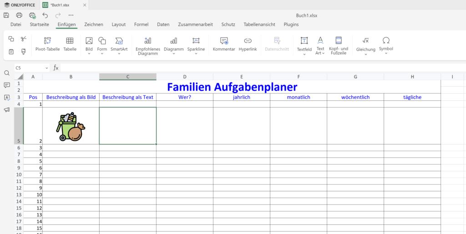Expand the Gleichung dropdown arrow

pos(365,55)
